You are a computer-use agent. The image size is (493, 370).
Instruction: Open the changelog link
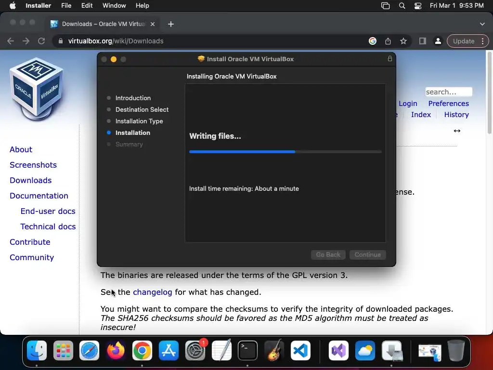[153, 292]
